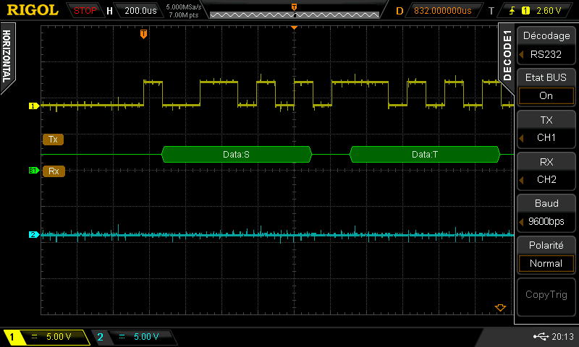Click the trigger level 2.60 V
579x347 pixels.
click(549, 11)
